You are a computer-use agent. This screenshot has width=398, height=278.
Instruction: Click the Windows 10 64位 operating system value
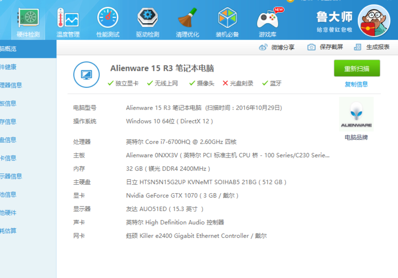tap(170, 121)
